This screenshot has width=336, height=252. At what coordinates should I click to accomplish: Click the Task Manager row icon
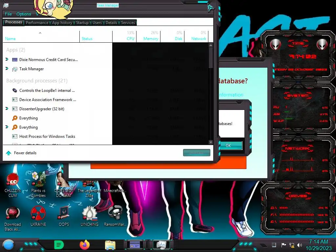tap(14, 69)
